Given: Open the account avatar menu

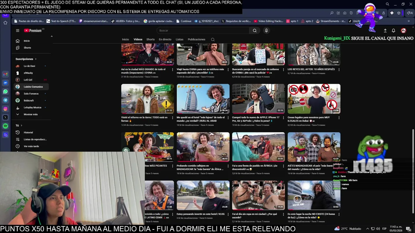Looking at the screenshot, I should [x=403, y=30].
